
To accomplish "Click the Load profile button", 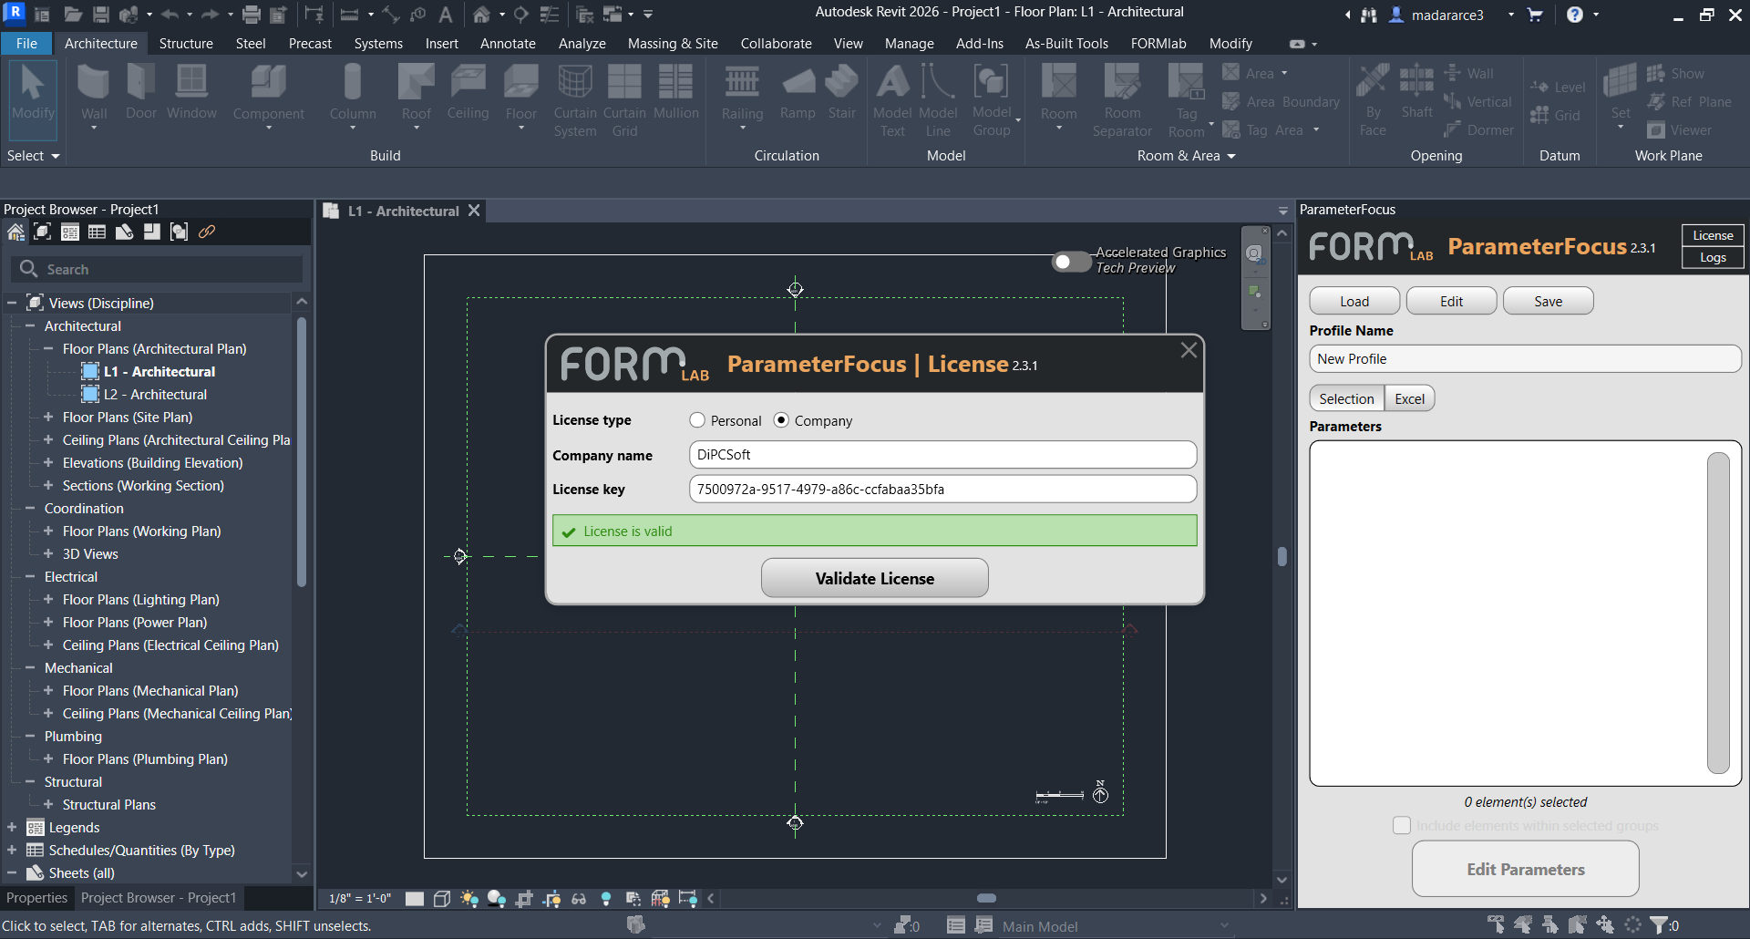I will click(1354, 301).
